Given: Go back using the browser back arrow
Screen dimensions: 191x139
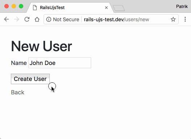Looking at the screenshot, I should click(x=7, y=19).
